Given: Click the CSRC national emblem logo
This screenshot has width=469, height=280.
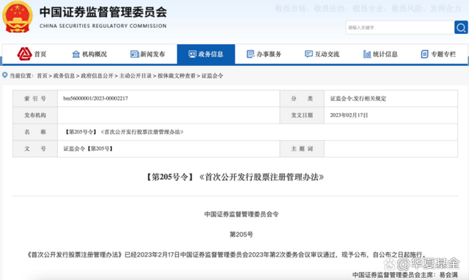Looking at the screenshot, I should coord(18,18).
